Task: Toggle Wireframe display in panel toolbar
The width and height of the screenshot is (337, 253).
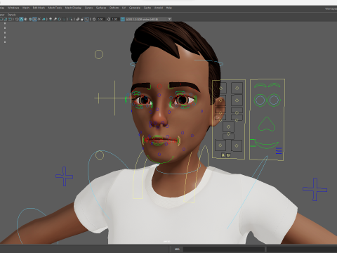Action: coord(17,19)
